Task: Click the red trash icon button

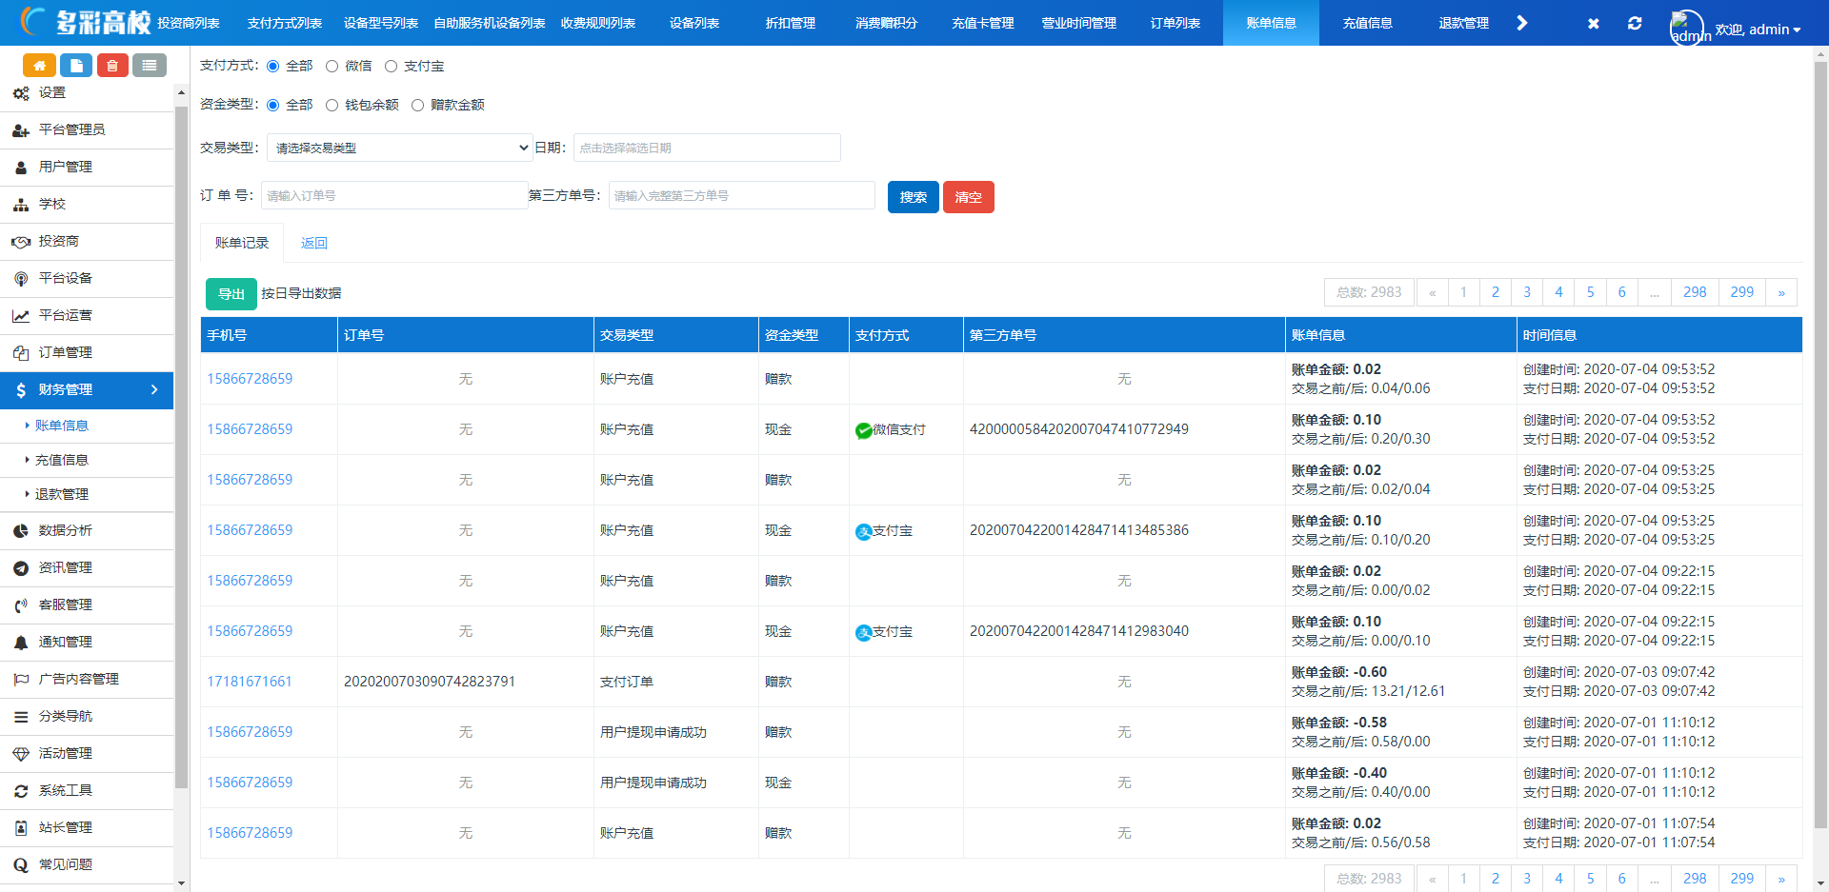Action: [112, 66]
